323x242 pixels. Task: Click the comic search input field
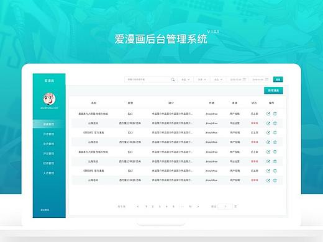tap(150, 79)
